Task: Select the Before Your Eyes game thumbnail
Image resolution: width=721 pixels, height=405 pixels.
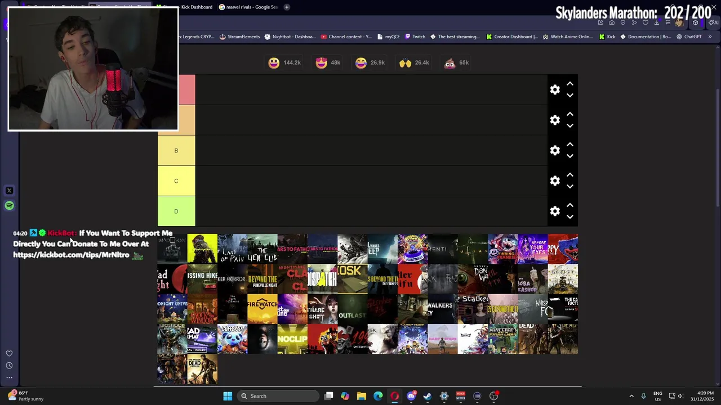Action: coord(533,249)
